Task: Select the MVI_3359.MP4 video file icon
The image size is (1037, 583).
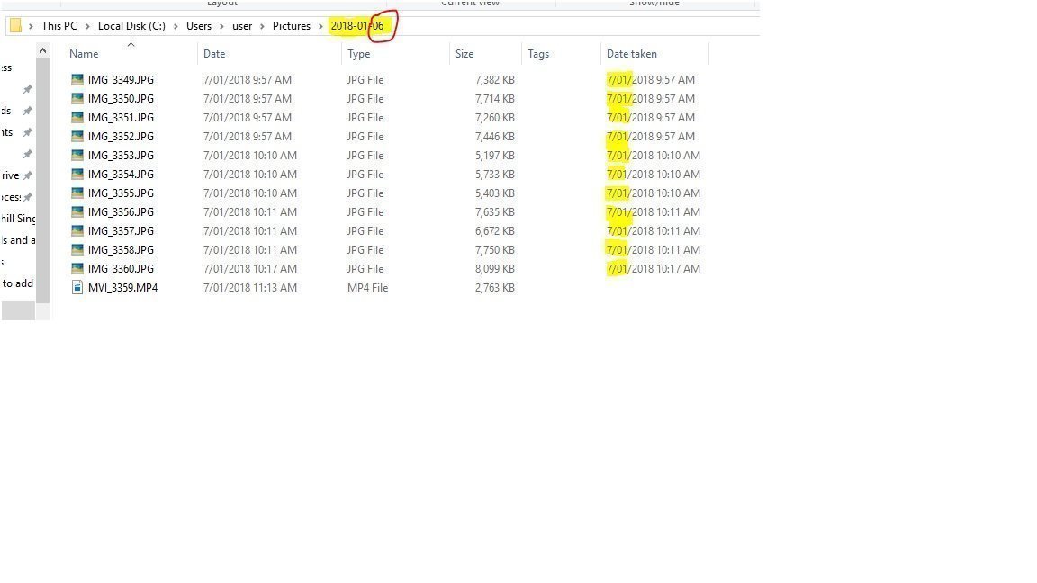Action: (x=77, y=288)
